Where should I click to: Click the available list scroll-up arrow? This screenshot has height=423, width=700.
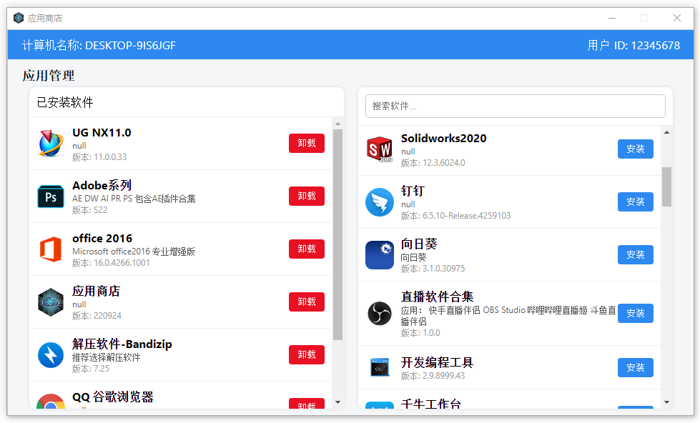point(666,132)
